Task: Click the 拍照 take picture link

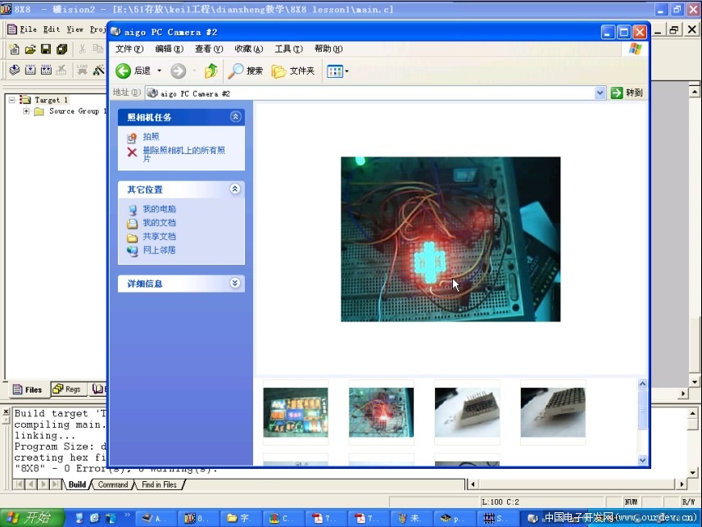Action: pyautogui.click(x=151, y=137)
